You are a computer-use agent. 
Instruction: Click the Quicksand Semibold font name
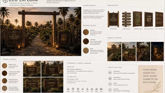74,69
